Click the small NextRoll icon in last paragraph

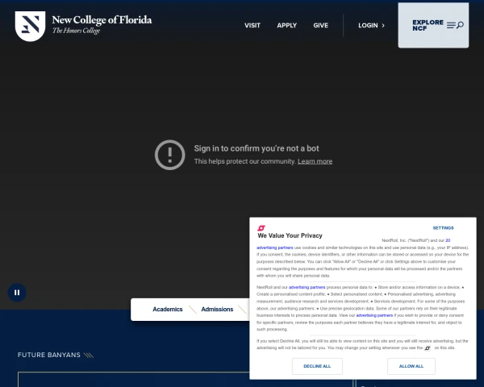click(428, 348)
